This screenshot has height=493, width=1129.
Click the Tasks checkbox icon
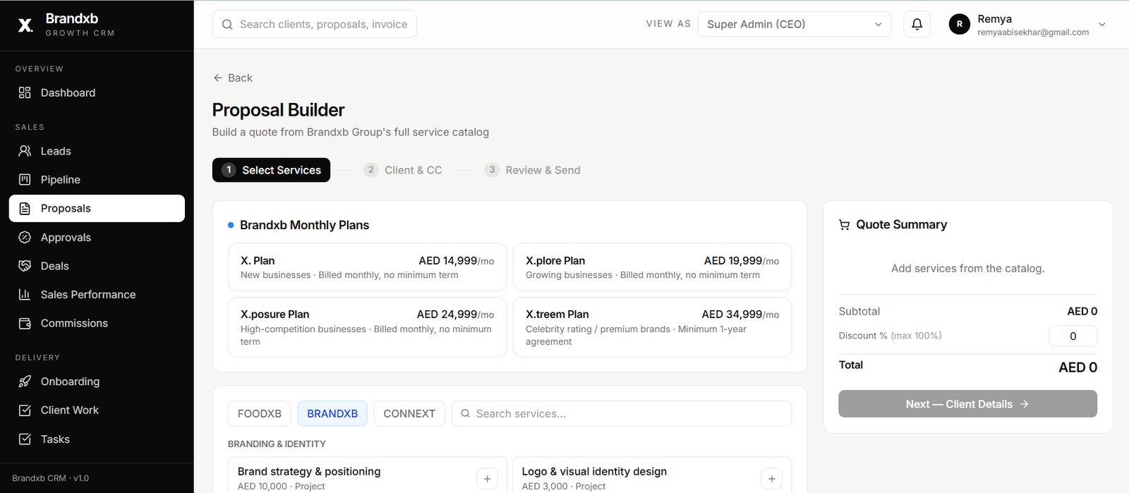pos(25,439)
